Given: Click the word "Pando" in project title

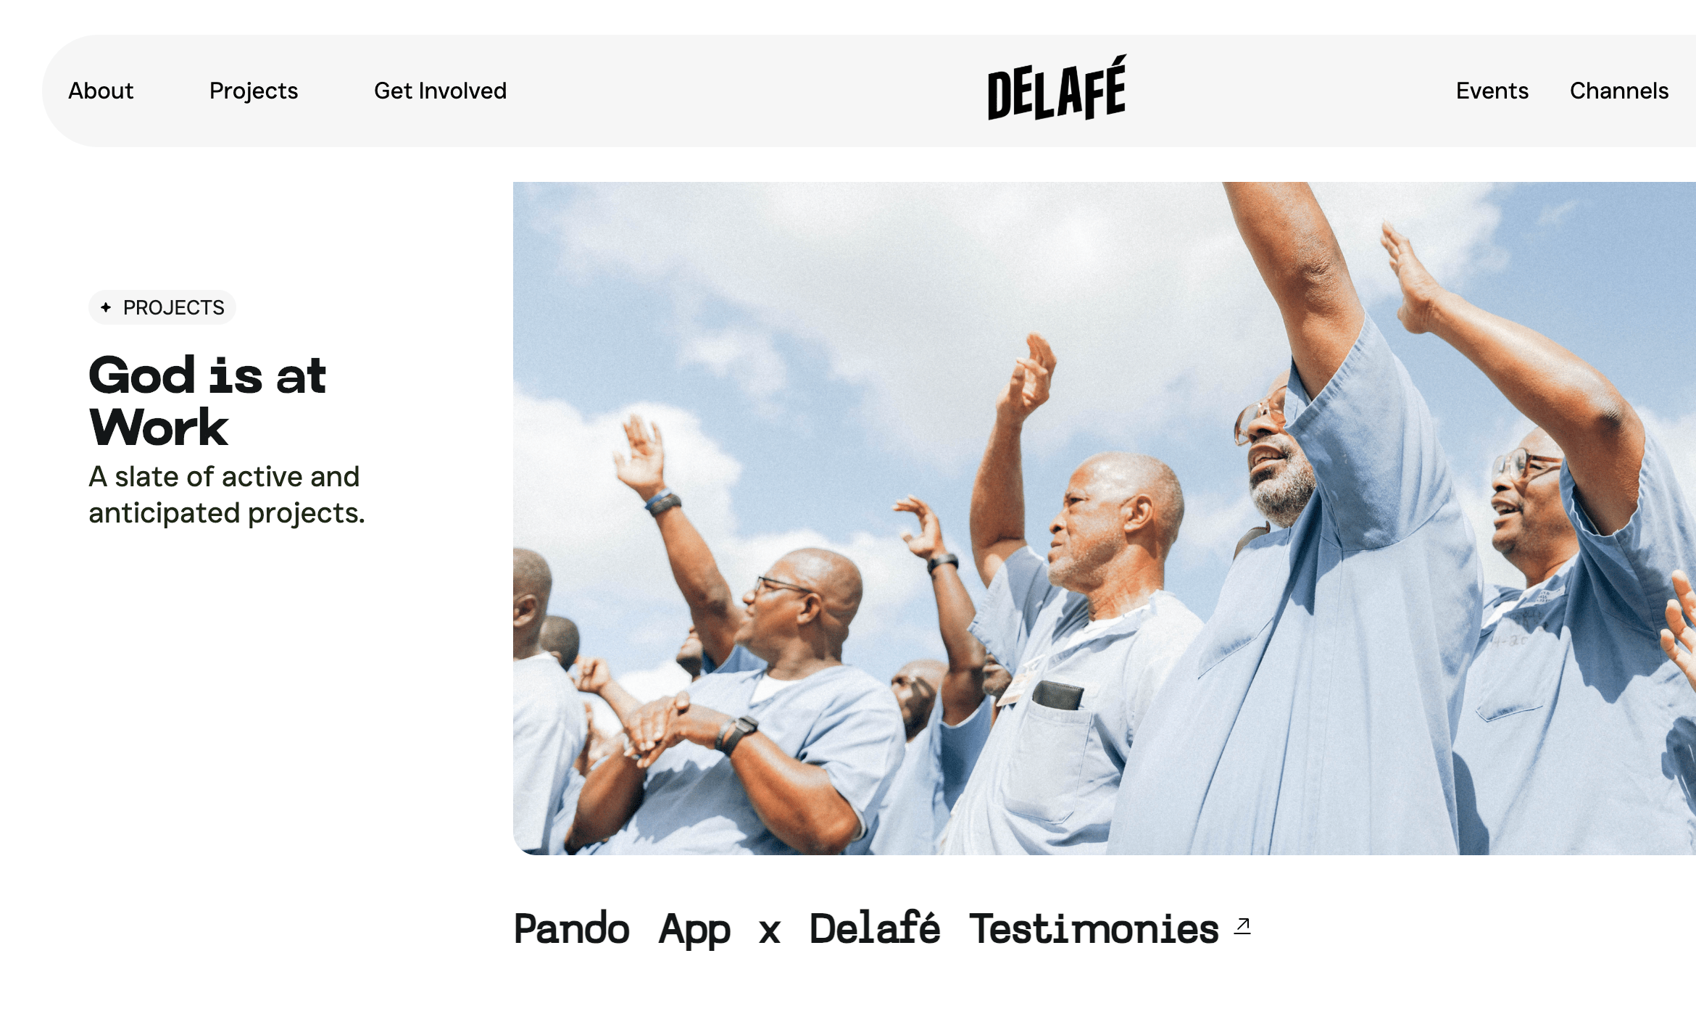Looking at the screenshot, I should click(571, 928).
